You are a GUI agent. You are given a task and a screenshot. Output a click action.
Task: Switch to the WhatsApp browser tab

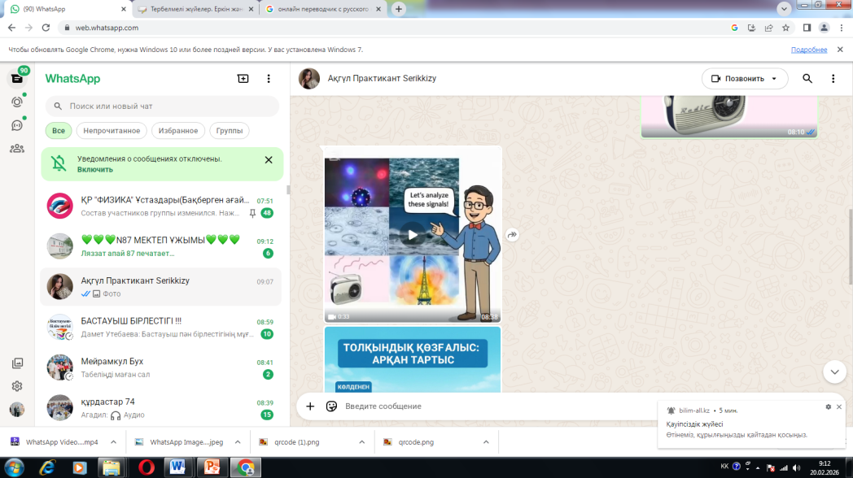[x=68, y=9]
